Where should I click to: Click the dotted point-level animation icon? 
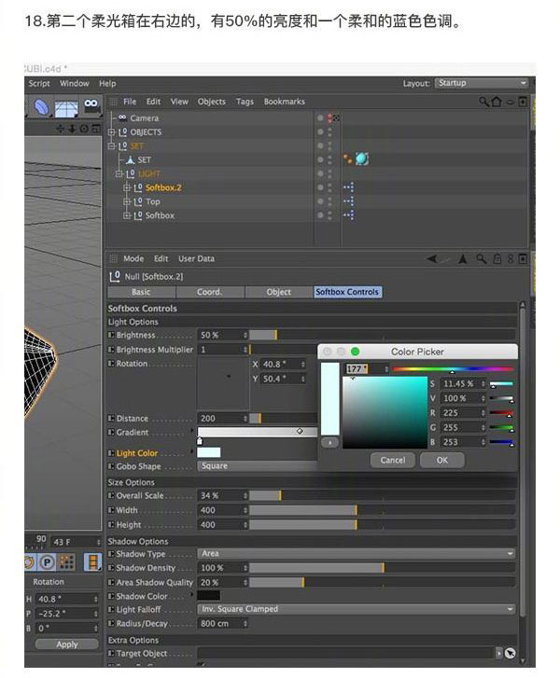[x=66, y=562]
